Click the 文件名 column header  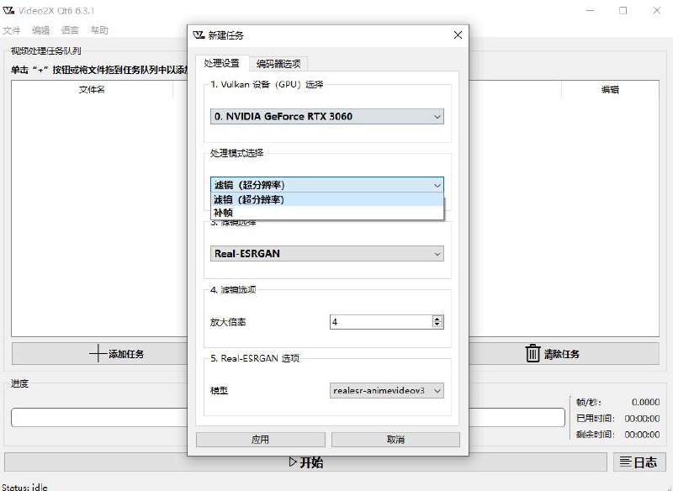pos(92,90)
